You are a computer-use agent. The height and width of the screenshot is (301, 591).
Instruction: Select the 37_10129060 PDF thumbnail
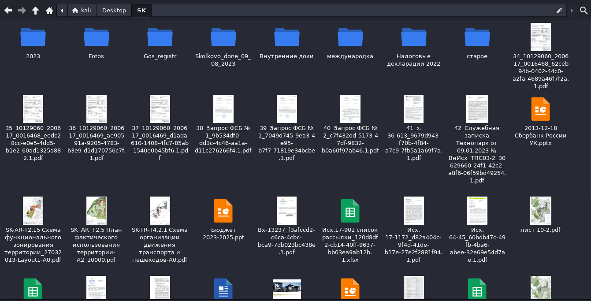pyautogui.click(x=160, y=109)
